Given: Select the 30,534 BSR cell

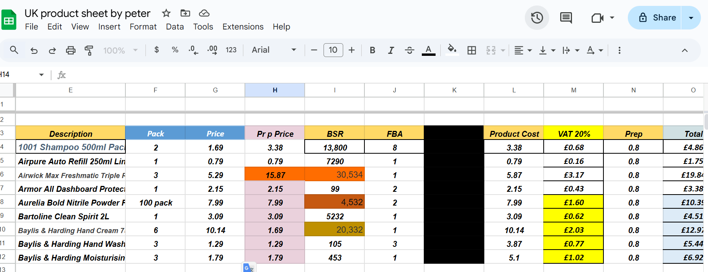Looking at the screenshot, I should 335,174.
